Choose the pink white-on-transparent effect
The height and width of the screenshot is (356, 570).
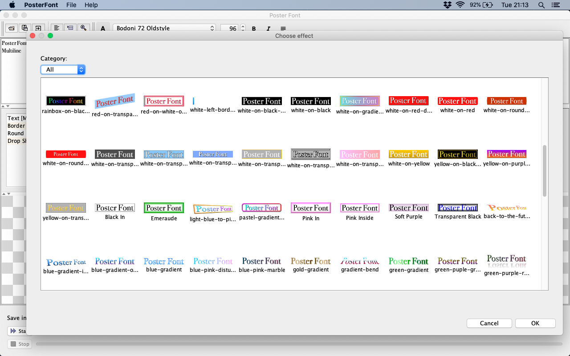[x=360, y=154]
